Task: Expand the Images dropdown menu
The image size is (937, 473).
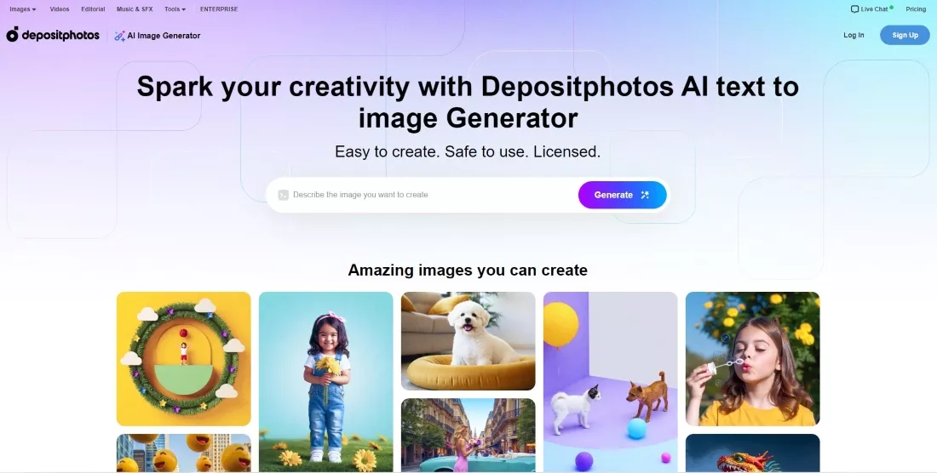Action: 23,9
